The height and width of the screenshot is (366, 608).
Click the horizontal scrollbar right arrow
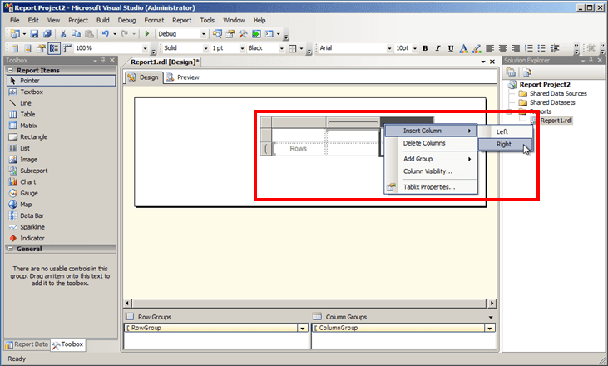pyautogui.click(x=492, y=303)
